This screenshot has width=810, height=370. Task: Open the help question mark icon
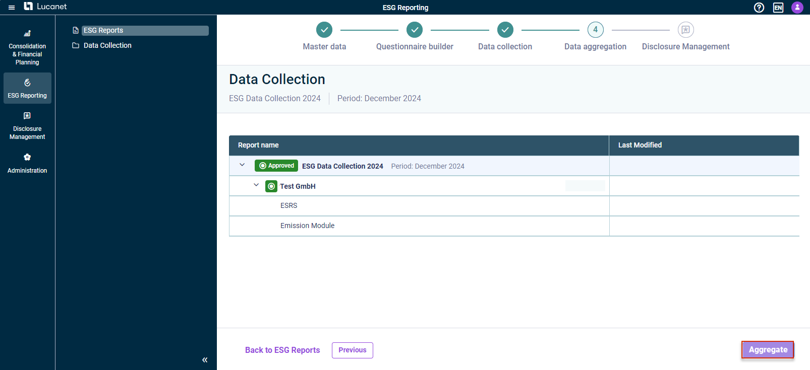[759, 8]
